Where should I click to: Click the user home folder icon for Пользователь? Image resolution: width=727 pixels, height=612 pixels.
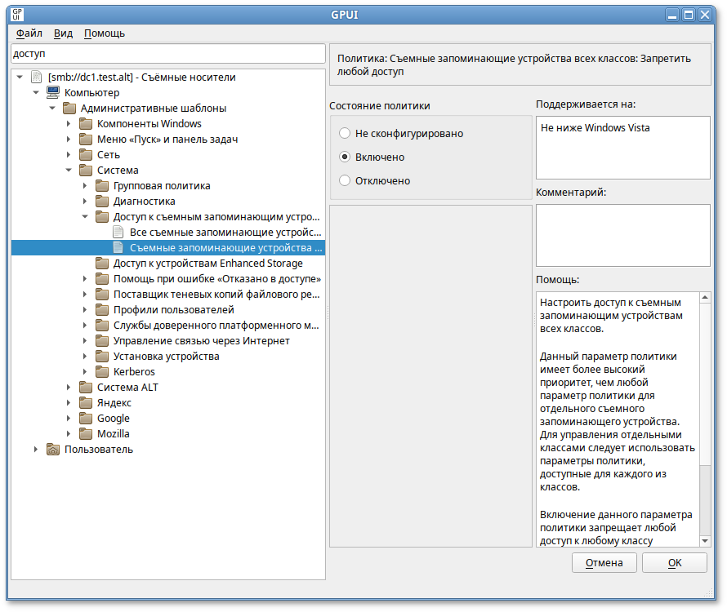coord(53,450)
